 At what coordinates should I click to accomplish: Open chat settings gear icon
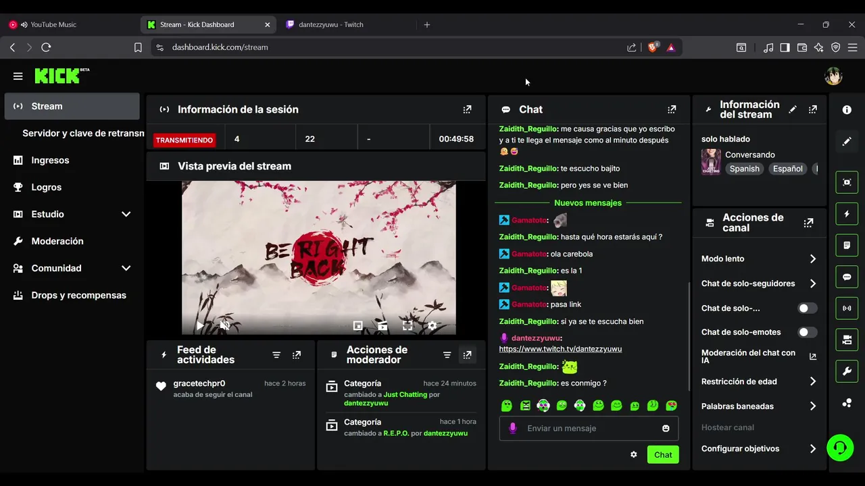(634, 454)
